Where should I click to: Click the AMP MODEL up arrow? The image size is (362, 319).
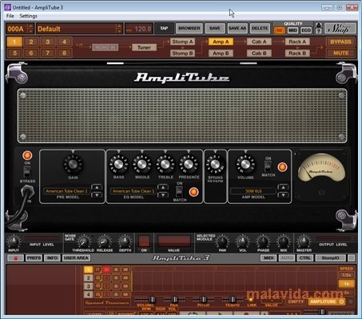(x=283, y=187)
